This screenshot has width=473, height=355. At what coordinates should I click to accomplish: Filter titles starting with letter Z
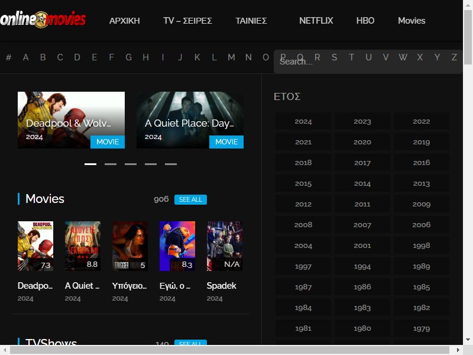454,57
